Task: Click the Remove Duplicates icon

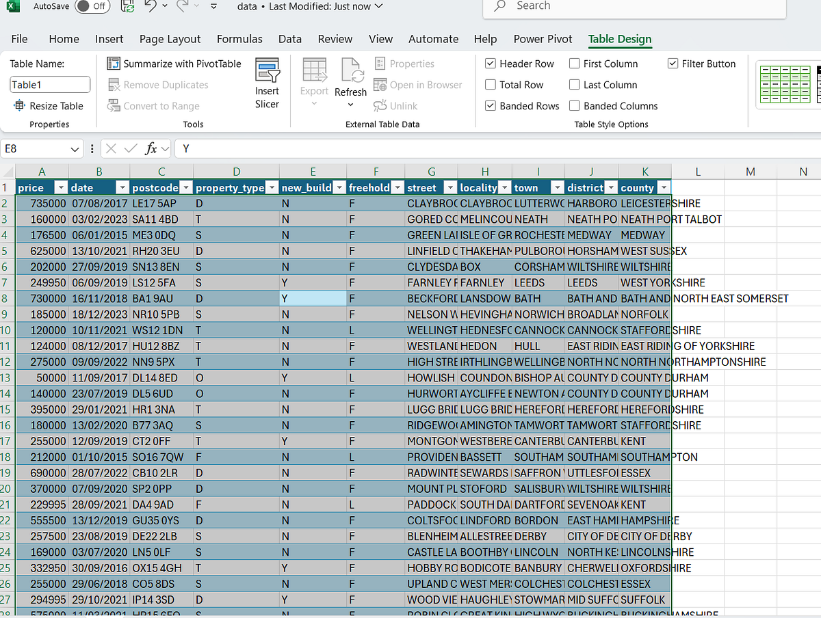Action: (x=114, y=85)
